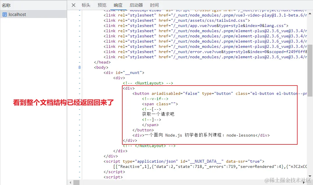Select the 响应 tab

[118, 5]
